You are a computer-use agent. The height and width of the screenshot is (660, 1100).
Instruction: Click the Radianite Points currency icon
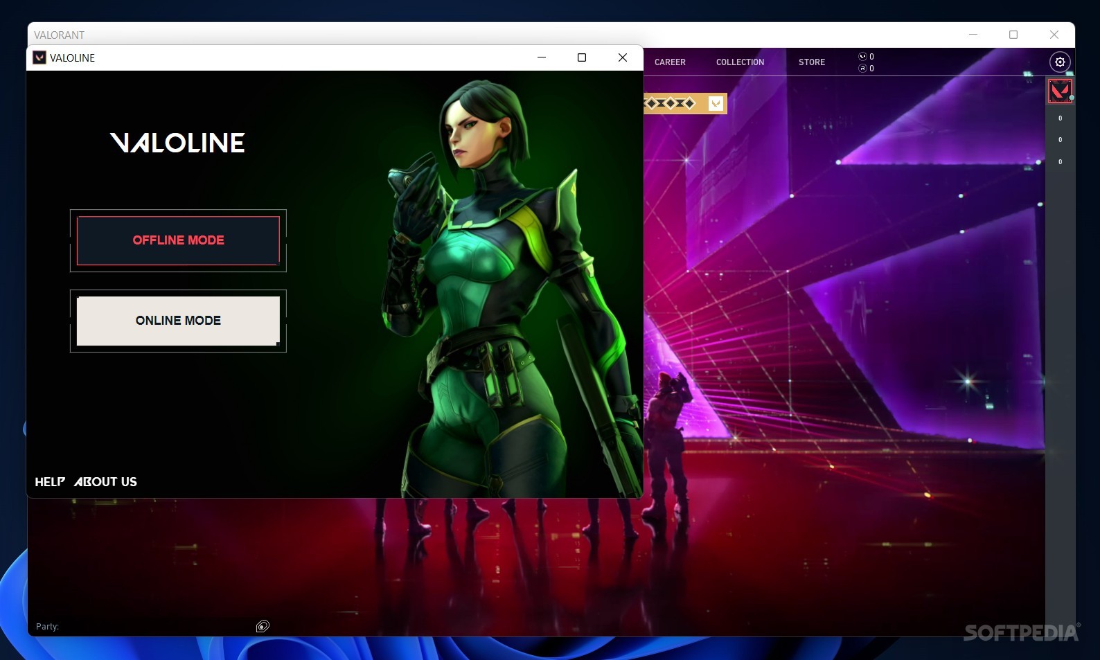(862, 68)
